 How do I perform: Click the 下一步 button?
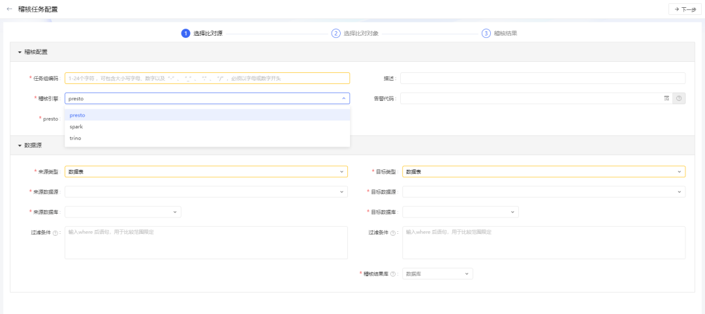click(682, 9)
